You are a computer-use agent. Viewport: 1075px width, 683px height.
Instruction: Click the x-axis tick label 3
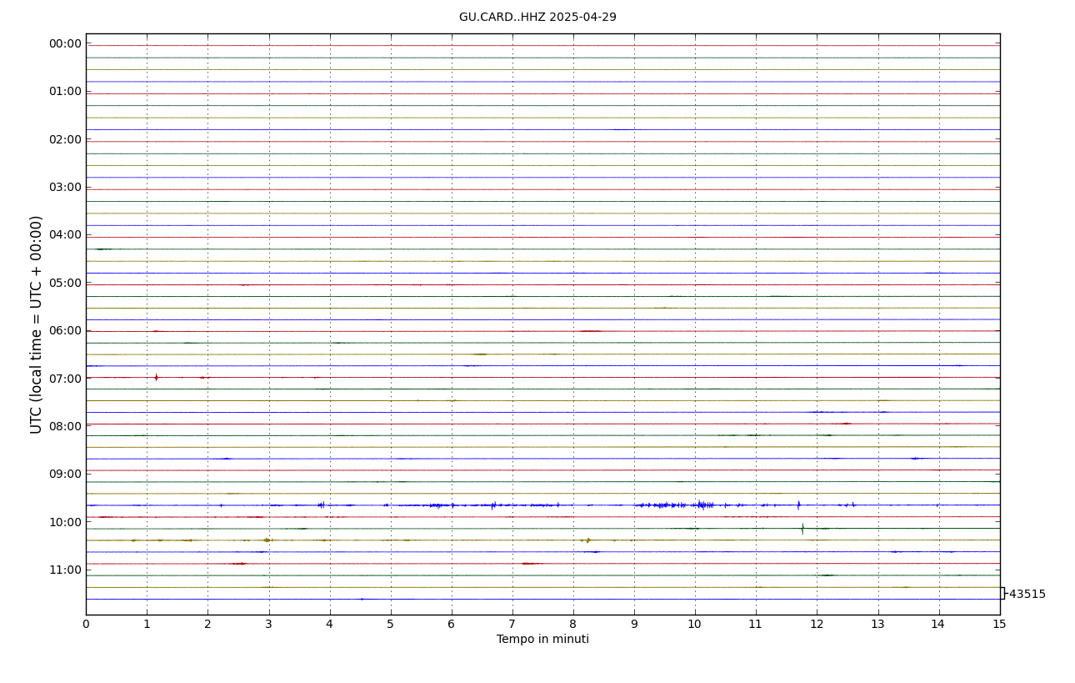268,625
